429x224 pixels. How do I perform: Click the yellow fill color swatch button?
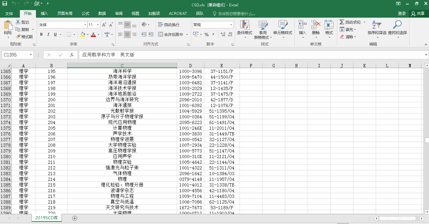[x=83, y=34]
